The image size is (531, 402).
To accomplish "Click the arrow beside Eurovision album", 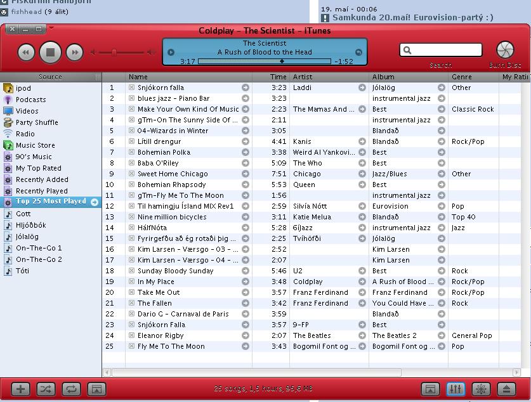I will click(442, 206).
